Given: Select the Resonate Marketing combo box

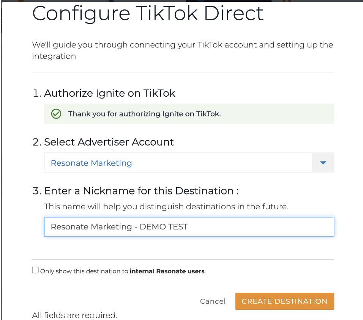Looking at the screenshot, I should pyautogui.click(x=189, y=163).
